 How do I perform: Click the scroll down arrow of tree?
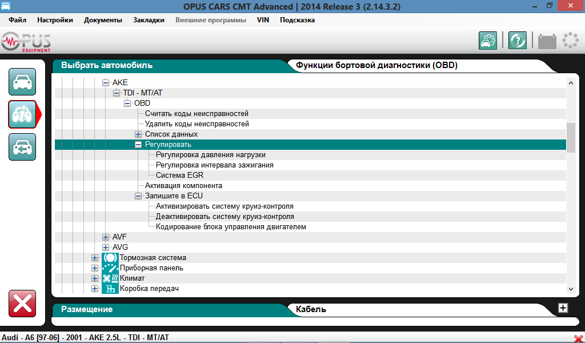(571, 289)
